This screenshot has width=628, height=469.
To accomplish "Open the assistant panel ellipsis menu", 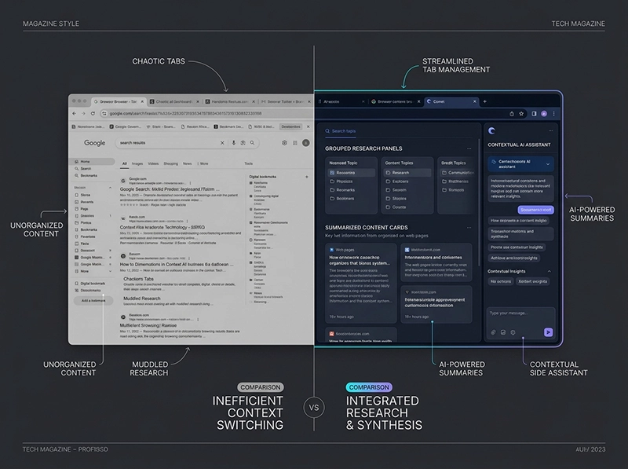I will click(x=551, y=130).
